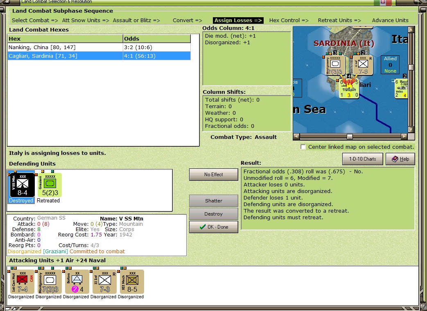
Task: Click the Allied 0 None box
Action: pyautogui.click(x=390, y=65)
